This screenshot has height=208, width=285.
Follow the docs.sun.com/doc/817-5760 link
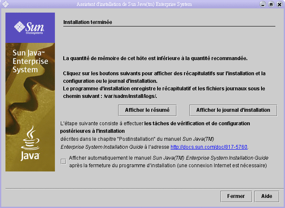[209, 147]
